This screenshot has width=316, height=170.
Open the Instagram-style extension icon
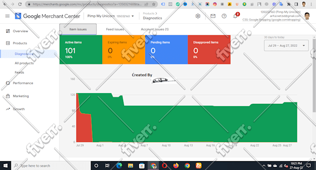[215, 4]
